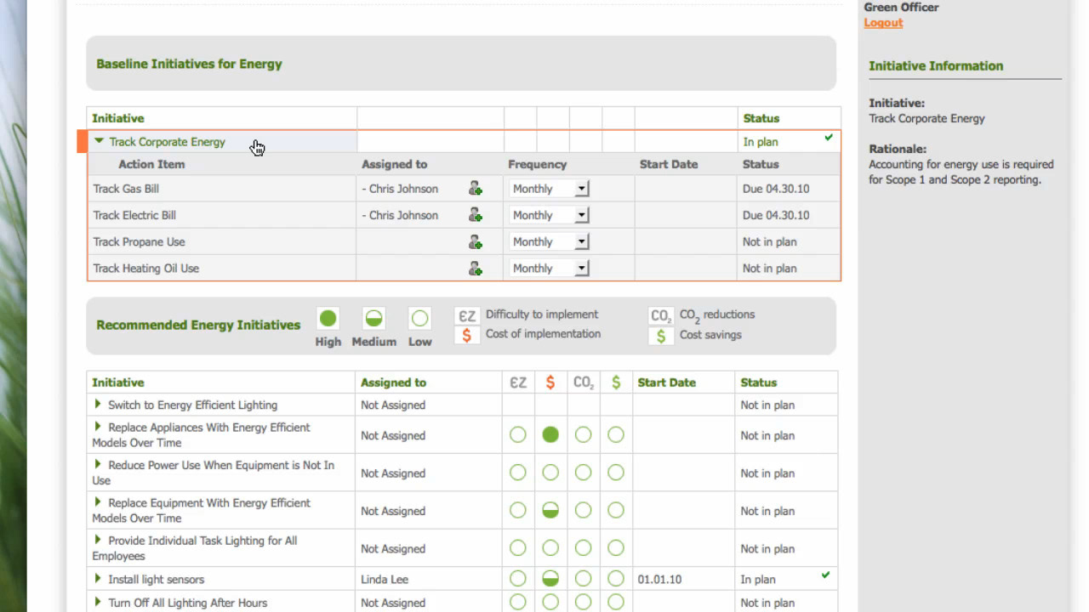Expand Switch to Energy Efficient Lighting

(x=98, y=404)
